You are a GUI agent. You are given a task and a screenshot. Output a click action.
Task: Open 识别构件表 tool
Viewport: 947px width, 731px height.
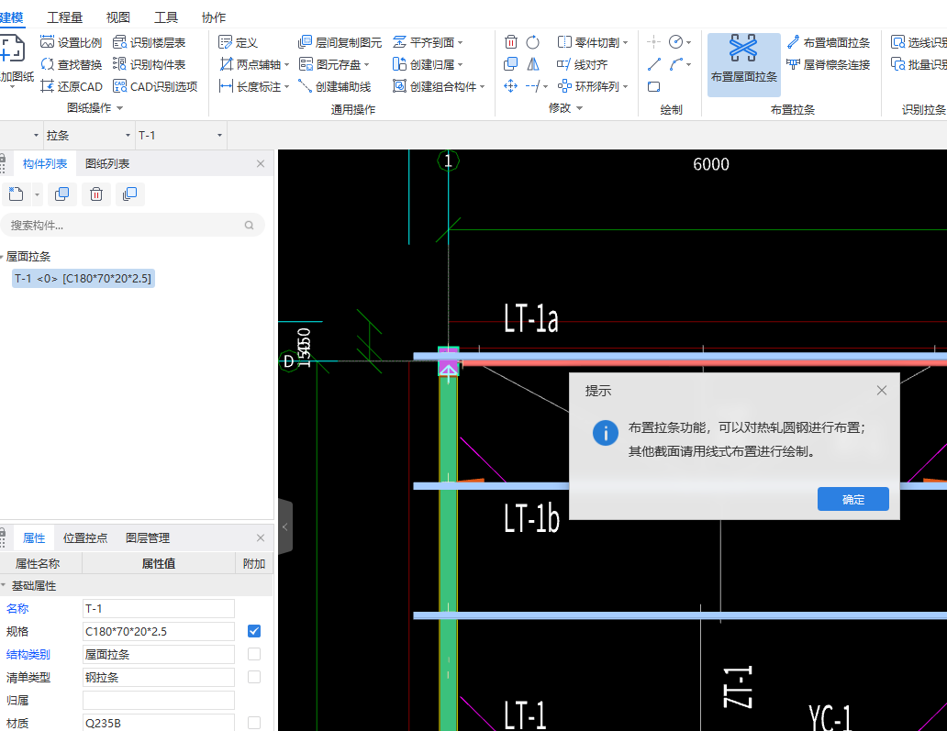(x=150, y=64)
